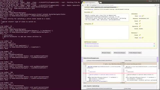The image size is (160, 90).
Task: Edit the Owner field pencil icon
Action: pyautogui.click(x=143, y=16)
